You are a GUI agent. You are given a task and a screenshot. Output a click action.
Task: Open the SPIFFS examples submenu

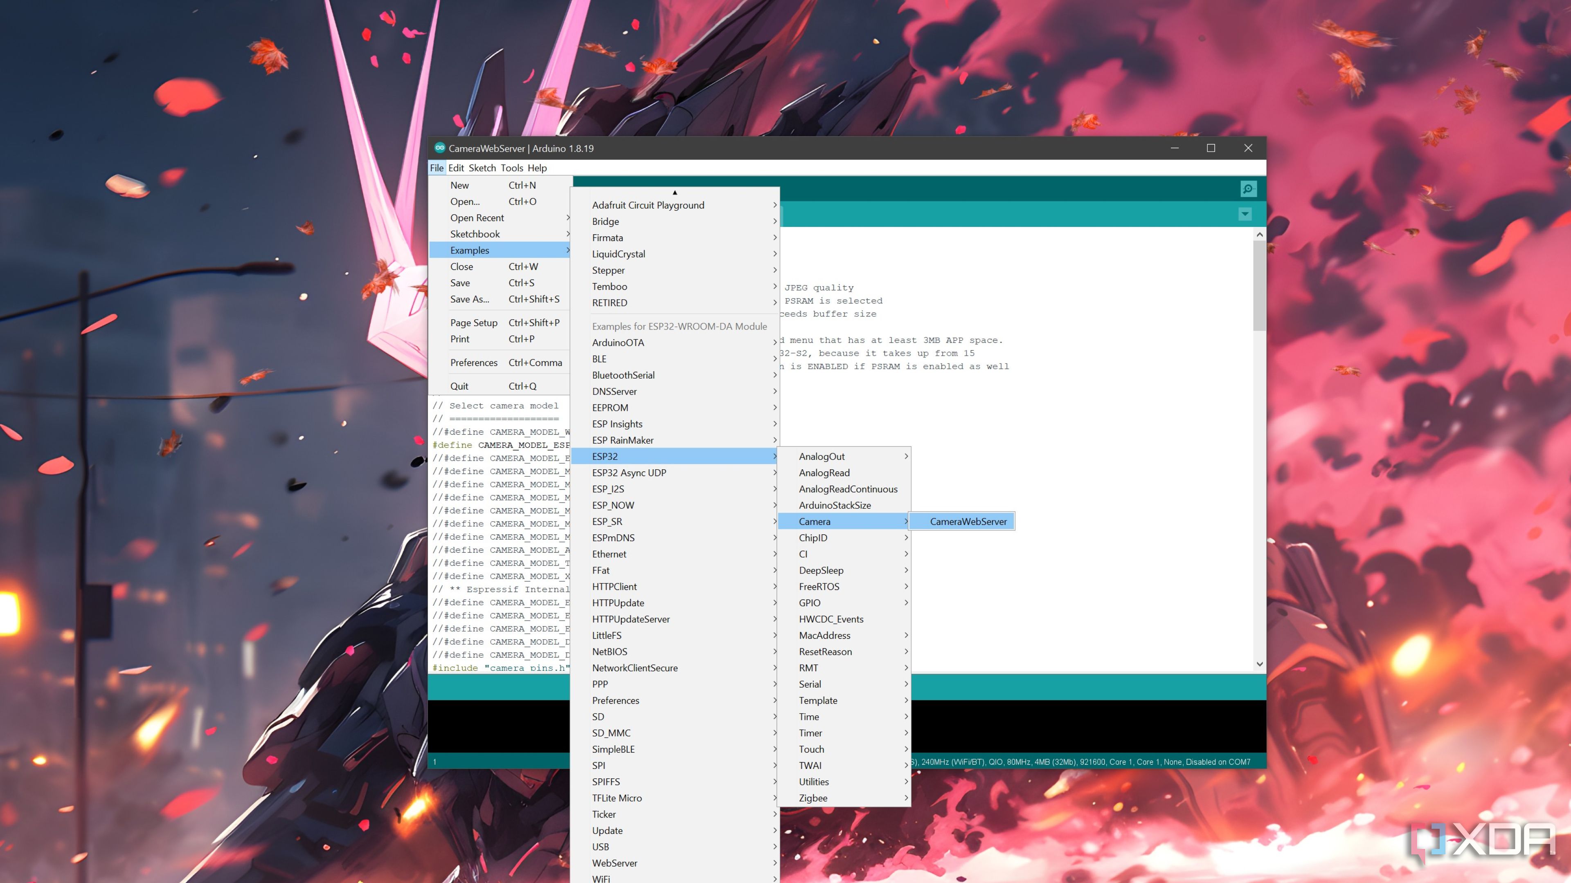point(675,782)
